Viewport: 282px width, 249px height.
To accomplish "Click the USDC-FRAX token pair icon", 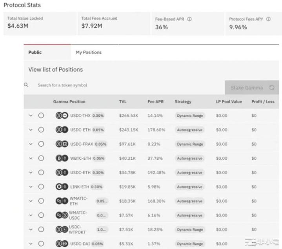I will (x=62, y=144).
